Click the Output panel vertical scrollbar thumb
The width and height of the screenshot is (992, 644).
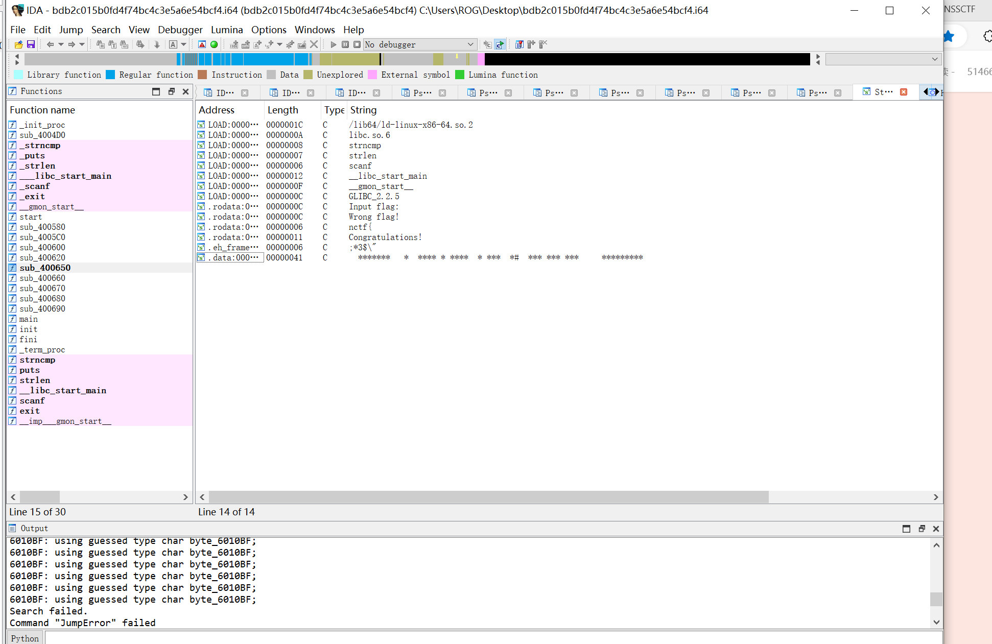pos(936,599)
